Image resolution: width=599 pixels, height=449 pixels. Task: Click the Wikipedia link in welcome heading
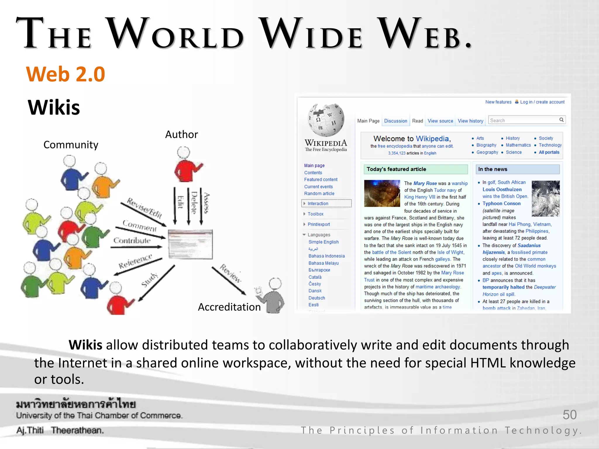(432, 139)
